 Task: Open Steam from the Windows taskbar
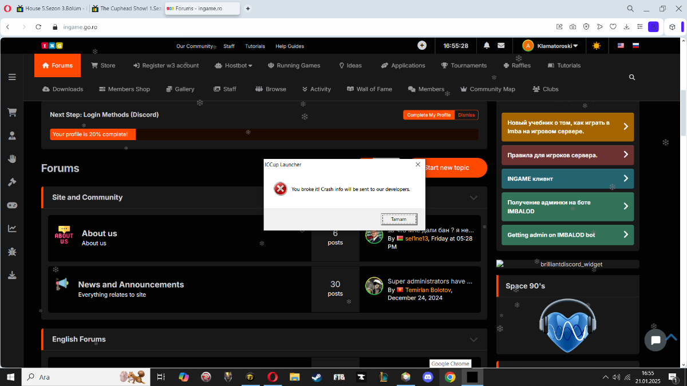316,377
